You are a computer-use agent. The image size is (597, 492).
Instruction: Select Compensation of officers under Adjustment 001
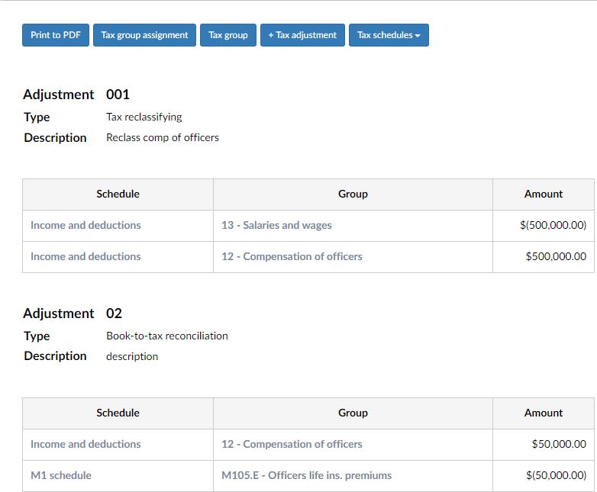point(292,256)
